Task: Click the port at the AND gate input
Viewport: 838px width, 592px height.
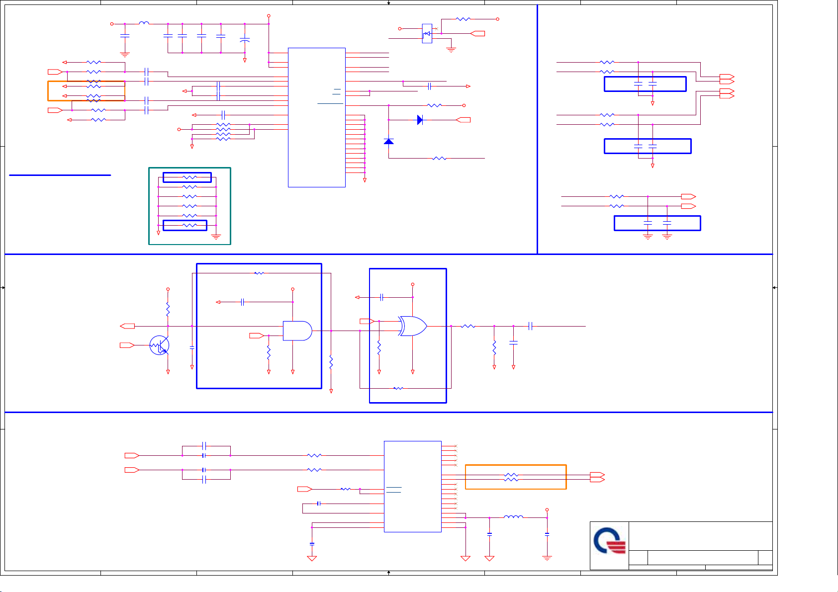Action: pyautogui.click(x=256, y=336)
